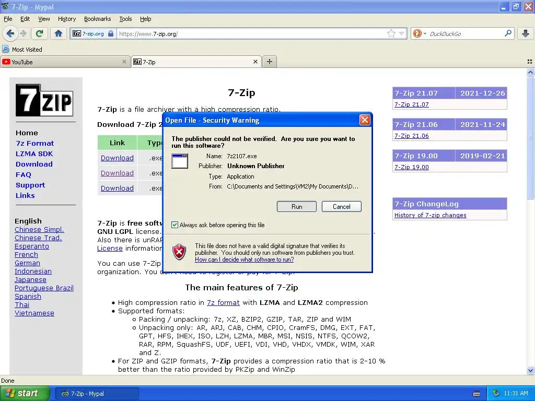Go back with the browser back arrow
Viewport: 535px width, 401px height.
(10, 33)
